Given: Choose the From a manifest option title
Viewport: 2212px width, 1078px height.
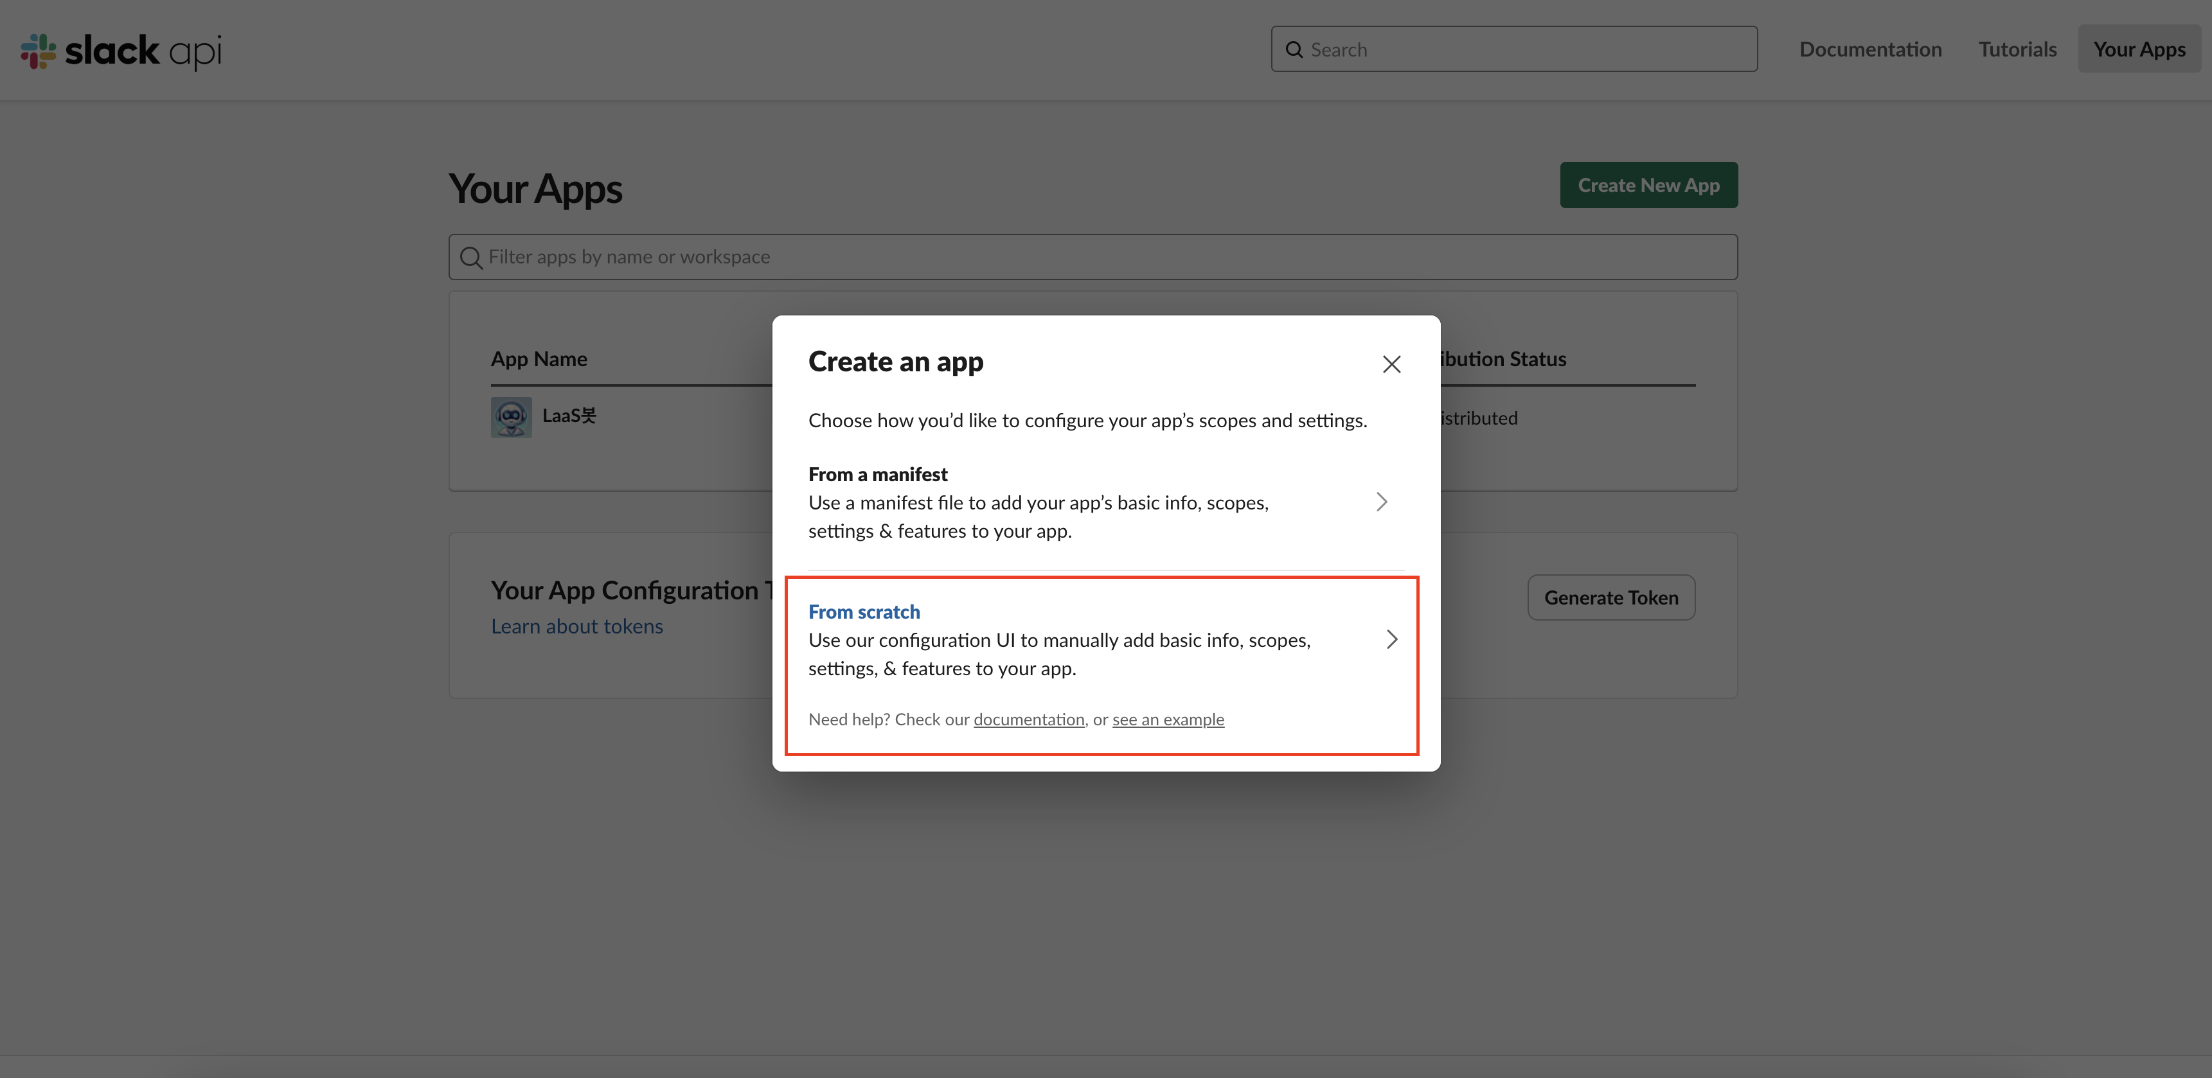Looking at the screenshot, I should coord(878,475).
